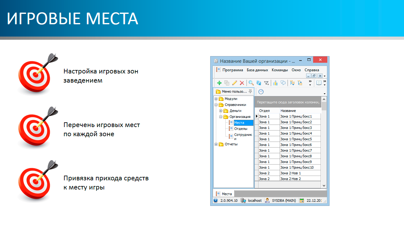
Task: Click the funnel Filter toolbar icon
Action: click(x=267, y=83)
